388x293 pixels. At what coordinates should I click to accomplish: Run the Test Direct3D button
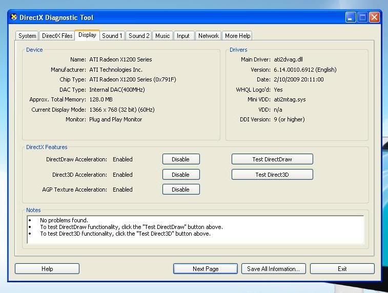coord(272,175)
